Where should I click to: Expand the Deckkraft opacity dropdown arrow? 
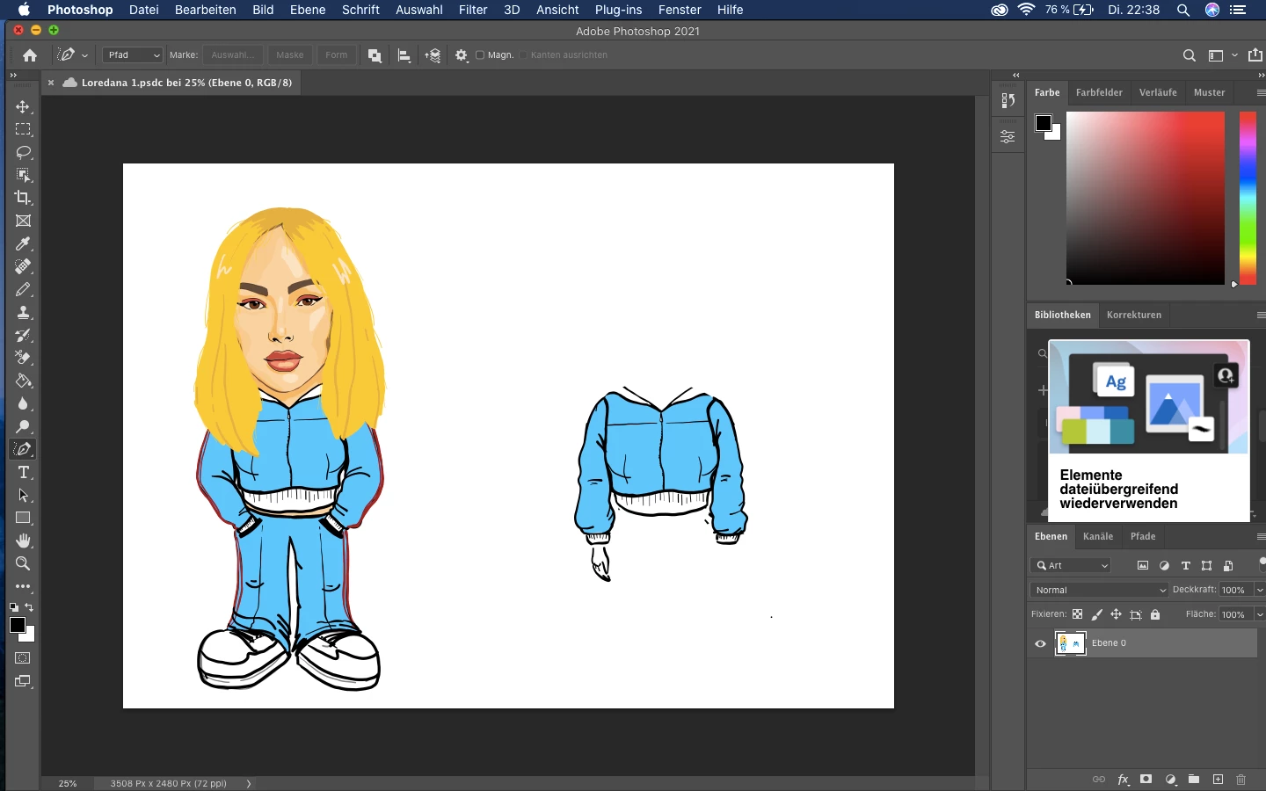click(1260, 591)
